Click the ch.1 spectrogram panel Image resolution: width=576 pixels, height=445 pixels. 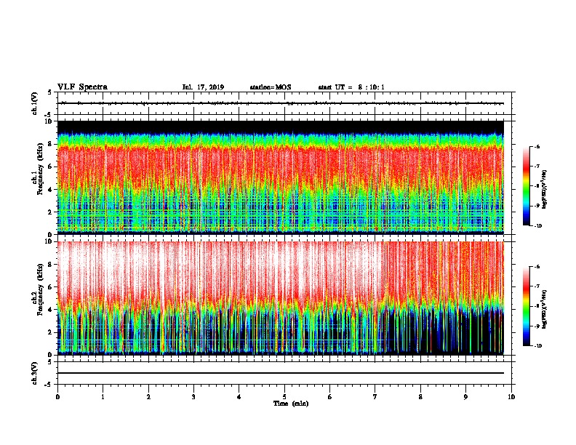tap(281, 177)
